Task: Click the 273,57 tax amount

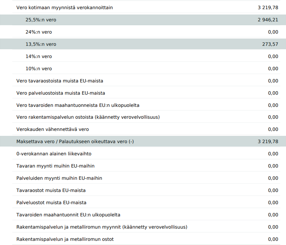Action: pyautogui.click(x=270, y=44)
